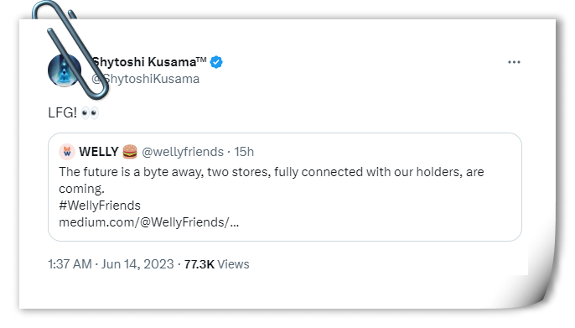The width and height of the screenshot is (575, 328).
Task: Click the paperclip graphic
Action: [x=68, y=49]
